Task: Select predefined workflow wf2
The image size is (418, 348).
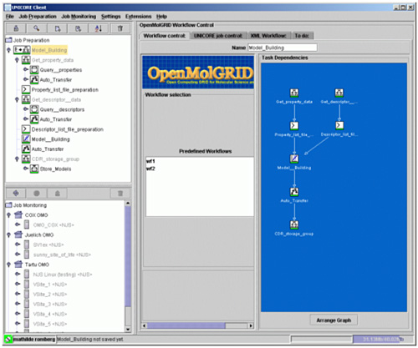Action: coord(150,169)
